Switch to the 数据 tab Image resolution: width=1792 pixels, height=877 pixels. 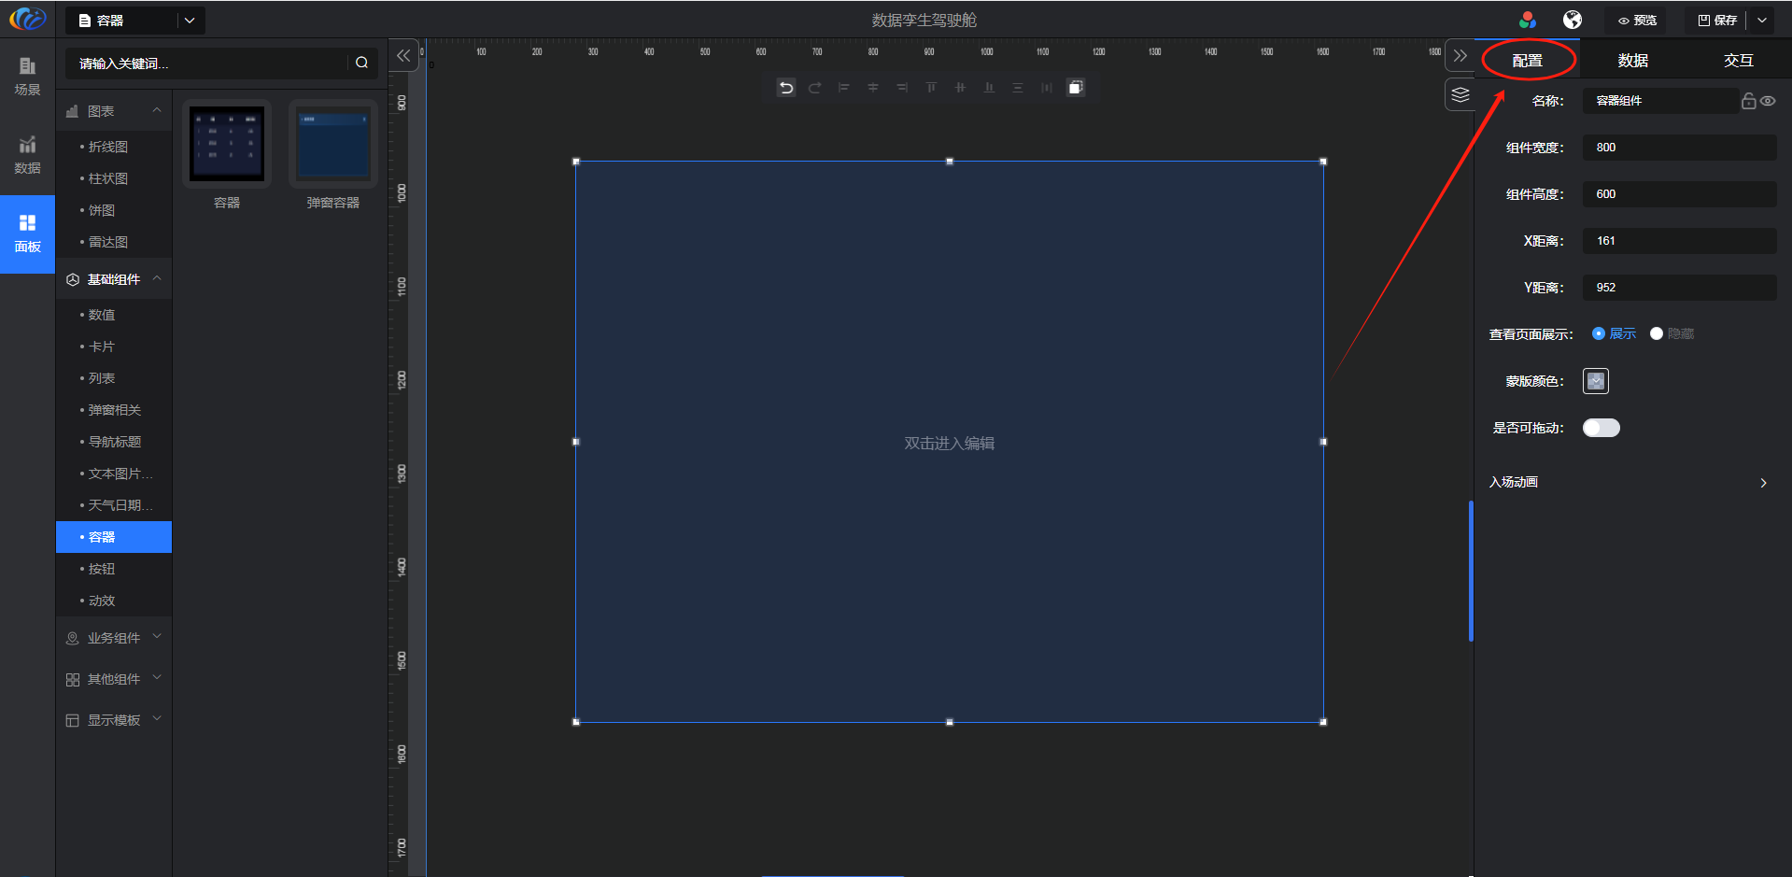tap(1632, 61)
